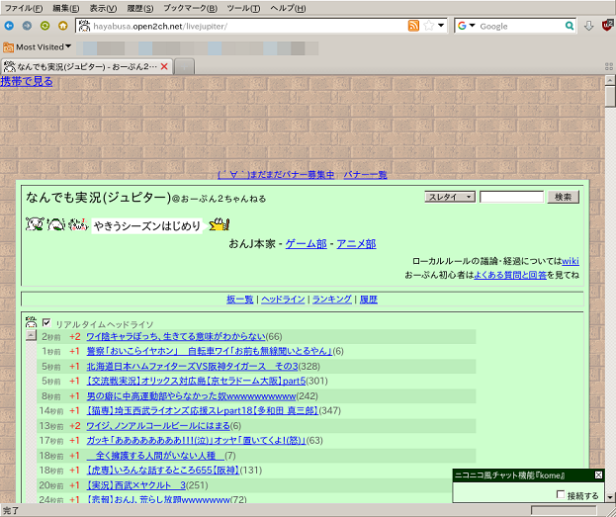Click the 検索 search button
616x517 pixels.
[x=563, y=197]
